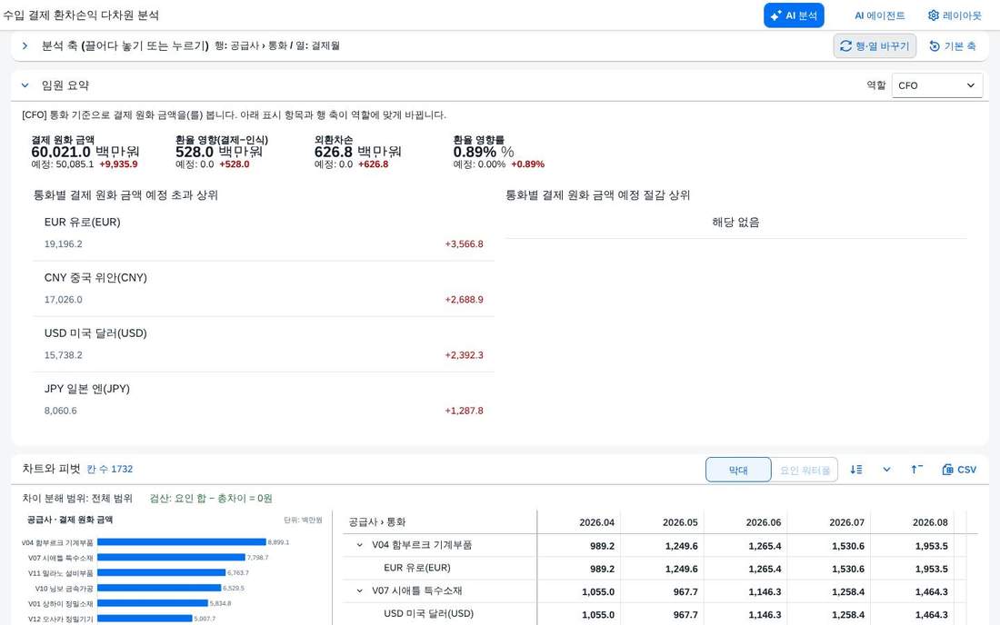This screenshot has width=1000, height=625.
Task: Click the 결제 원화 금액 KPI value 60,021.0
Action: point(61,152)
